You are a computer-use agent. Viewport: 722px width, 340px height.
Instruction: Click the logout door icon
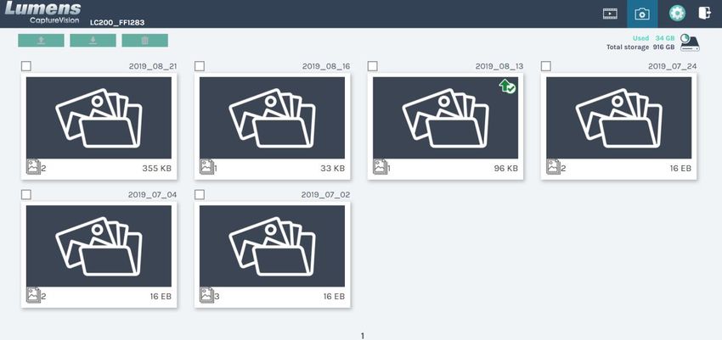tap(704, 13)
